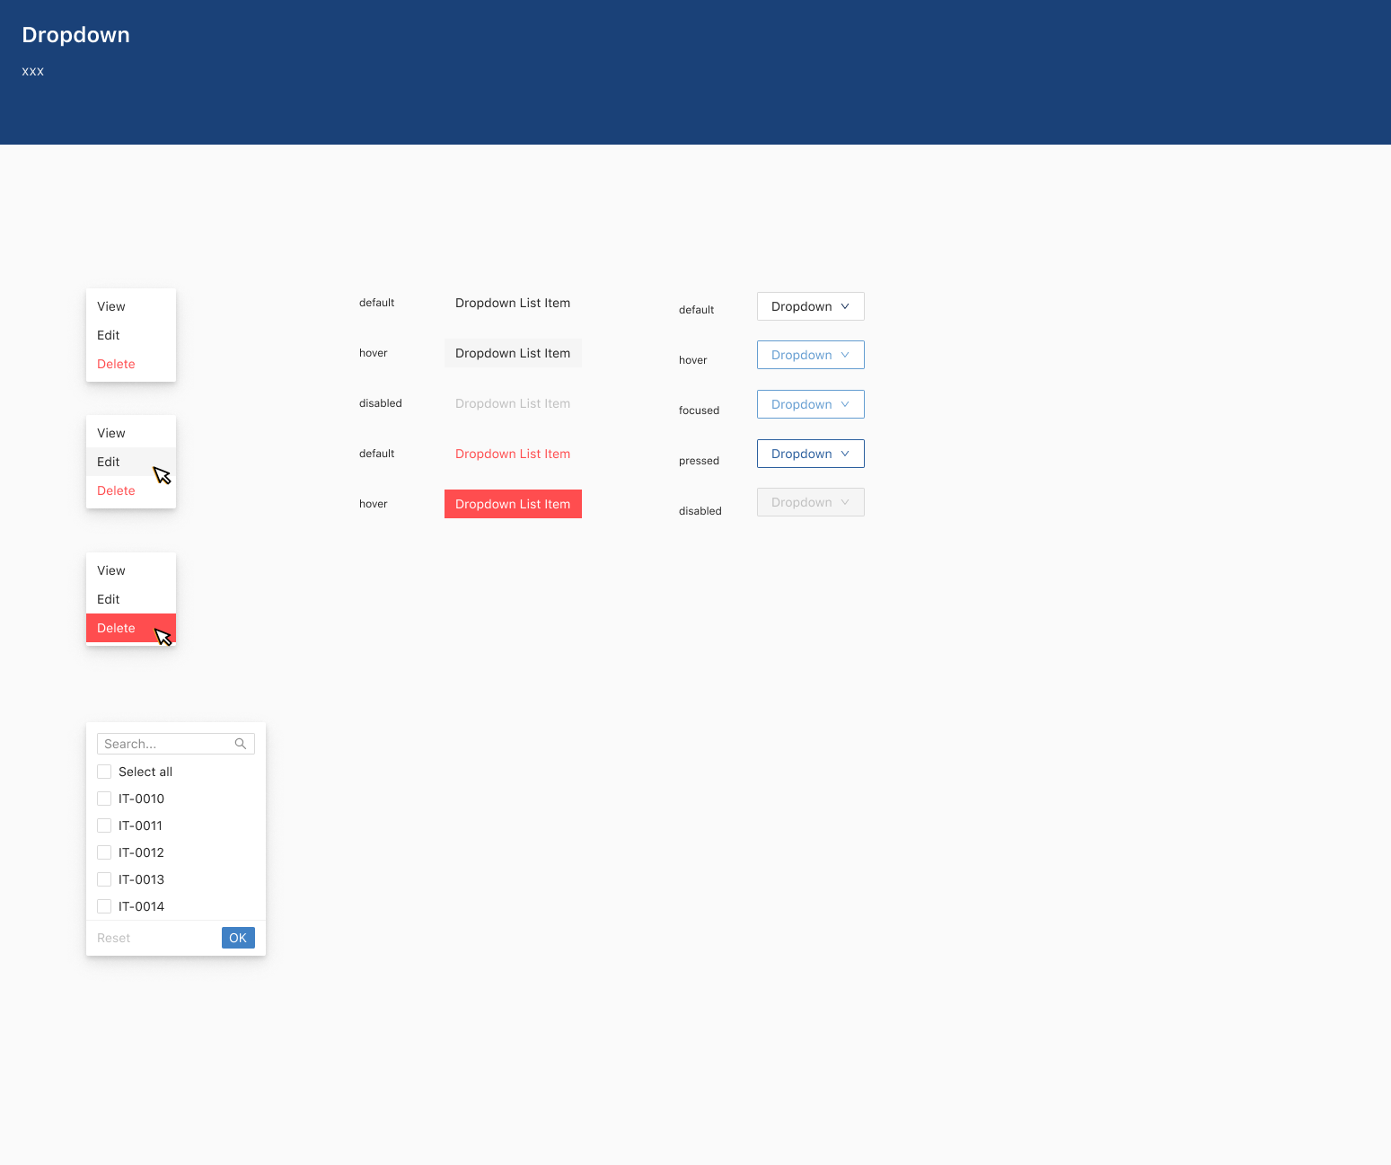Check the IT-0010 checkbox

coord(104,799)
